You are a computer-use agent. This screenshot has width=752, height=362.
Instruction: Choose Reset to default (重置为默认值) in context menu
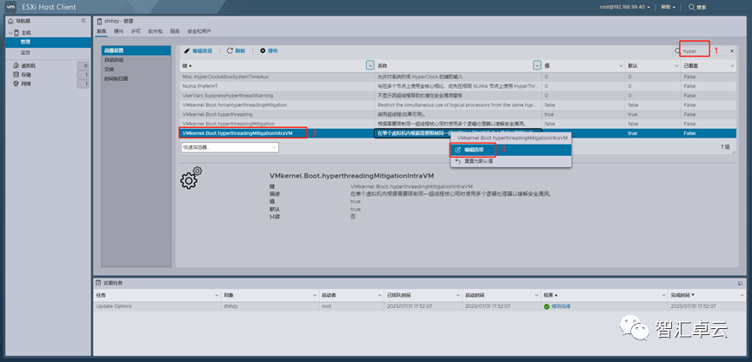(x=511, y=161)
